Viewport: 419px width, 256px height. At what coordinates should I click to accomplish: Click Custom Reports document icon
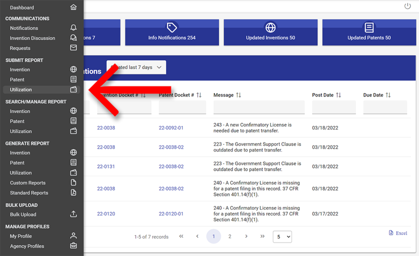(73, 183)
